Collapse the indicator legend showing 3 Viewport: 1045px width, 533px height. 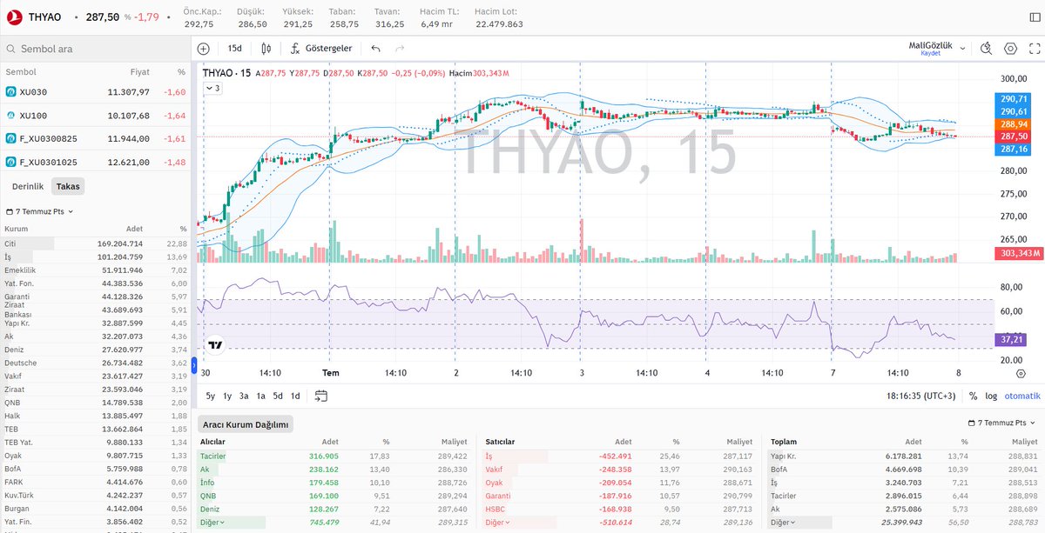pos(213,88)
